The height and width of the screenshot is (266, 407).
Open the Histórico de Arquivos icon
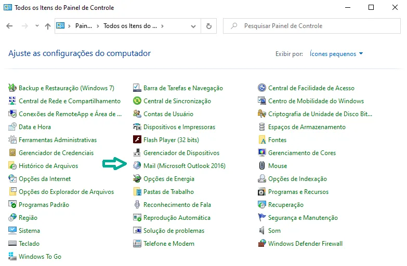pos(12,165)
